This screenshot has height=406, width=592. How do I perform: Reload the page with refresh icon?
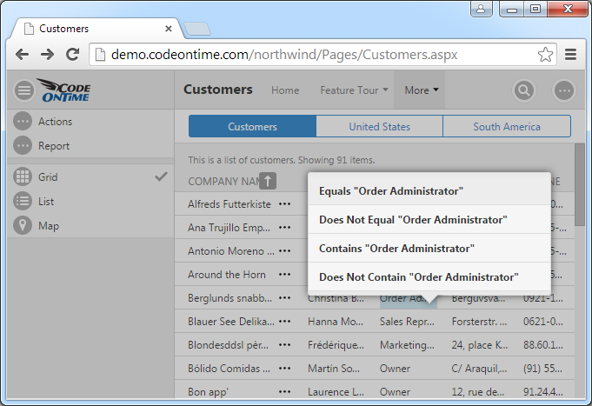[x=72, y=55]
